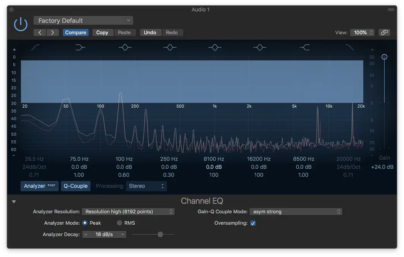
Task: Enable the high cut filter band icon
Action: pyautogui.click(x=349, y=48)
